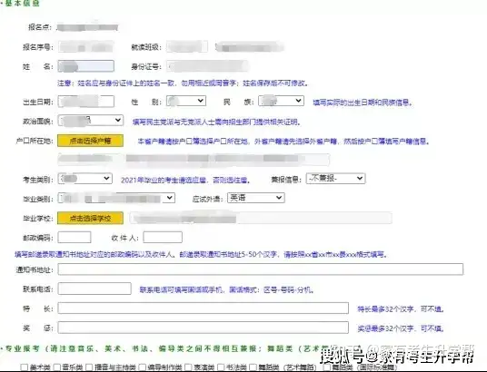Screen dimensions: 487x372
Task: Click the 姓名应与身份证件 note text
Action: tap(183, 83)
